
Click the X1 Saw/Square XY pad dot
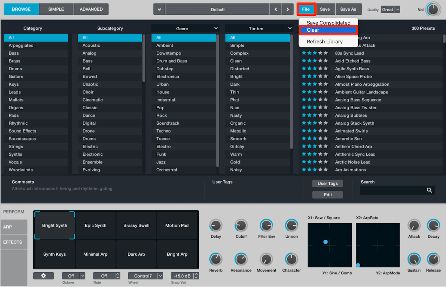coord(326,242)
